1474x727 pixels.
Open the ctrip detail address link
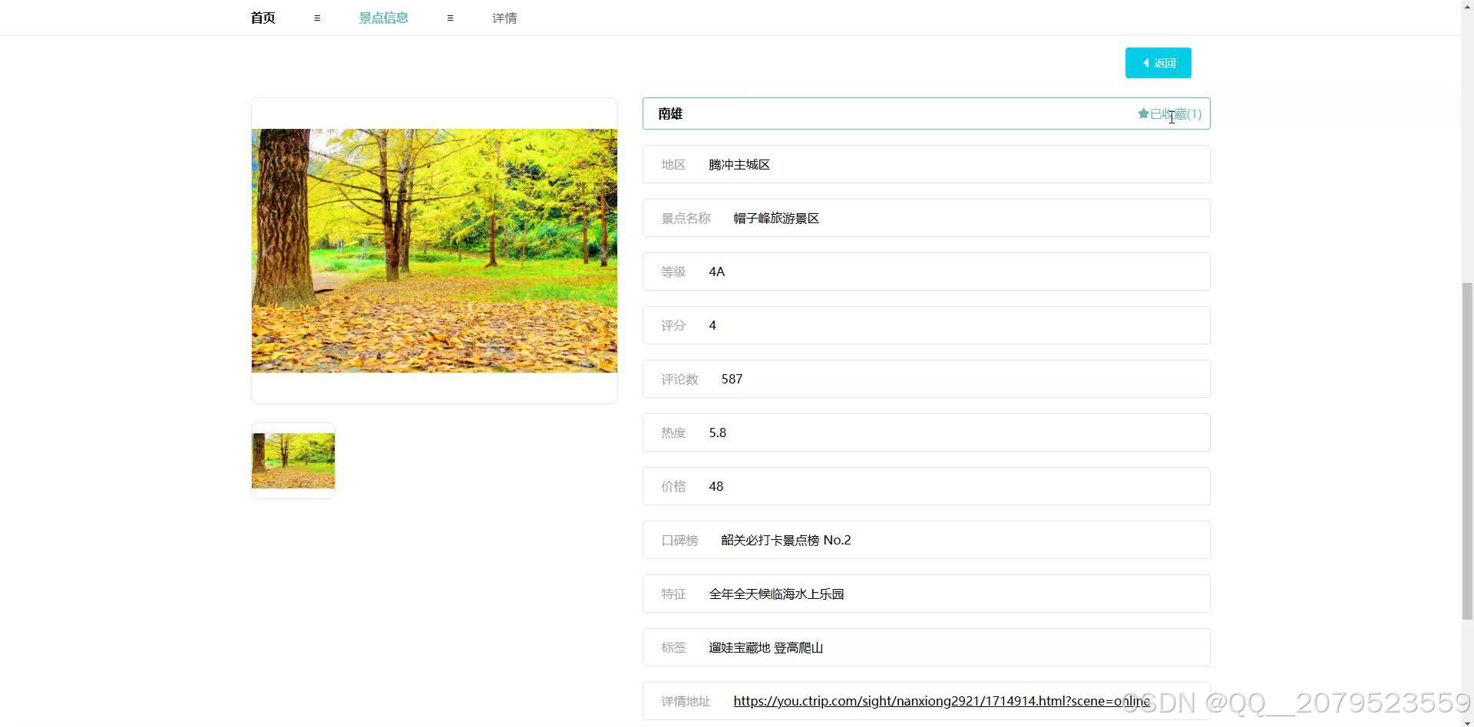[941, 701]
